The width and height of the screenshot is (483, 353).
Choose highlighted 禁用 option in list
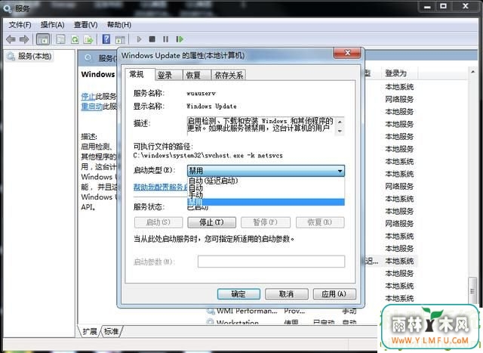coord(266,202)
